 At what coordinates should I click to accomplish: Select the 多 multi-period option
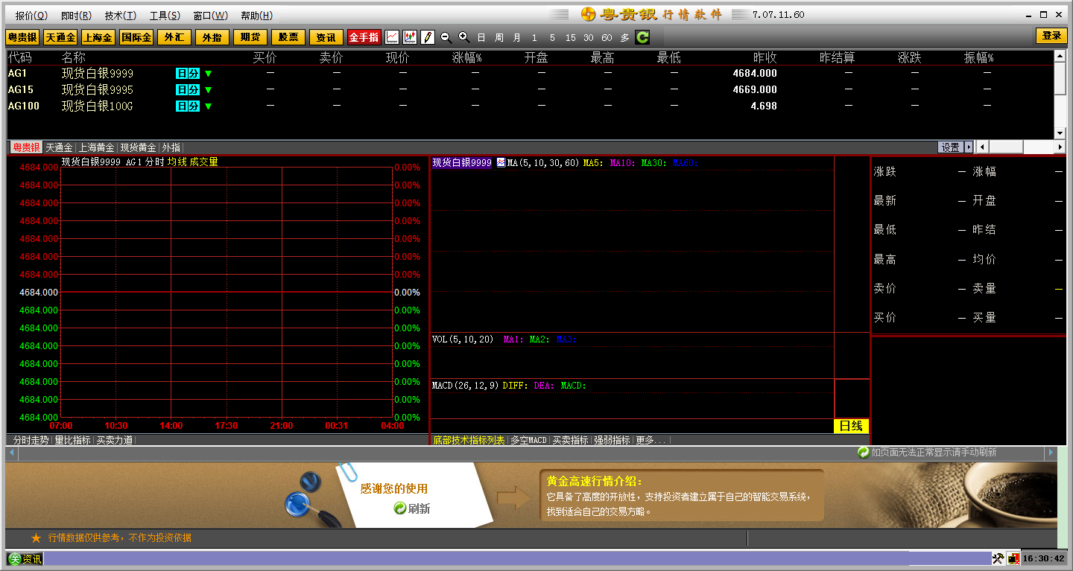624,37
